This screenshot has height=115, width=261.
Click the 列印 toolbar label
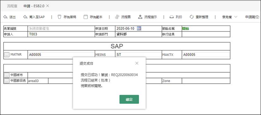[179, 17]
